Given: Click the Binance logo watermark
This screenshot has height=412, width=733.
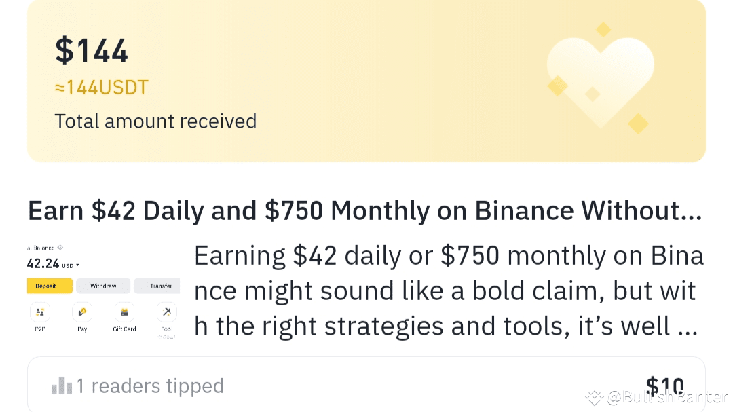Looking at the screenshot, I should pos(595,397).
